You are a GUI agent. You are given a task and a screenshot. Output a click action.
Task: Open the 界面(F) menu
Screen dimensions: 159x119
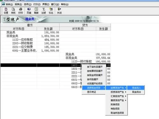(x=46, y=4)
